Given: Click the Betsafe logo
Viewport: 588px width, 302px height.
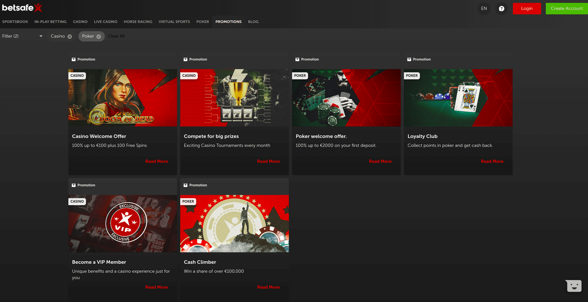Looking at the screenshot, I should coord(22,8).
